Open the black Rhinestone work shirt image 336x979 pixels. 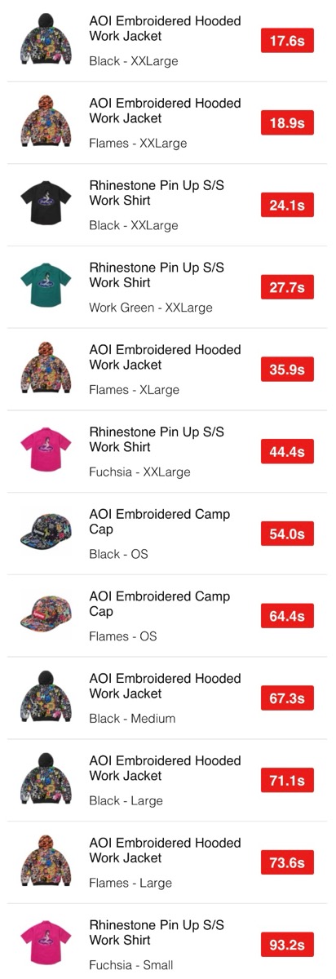[46, 205]
